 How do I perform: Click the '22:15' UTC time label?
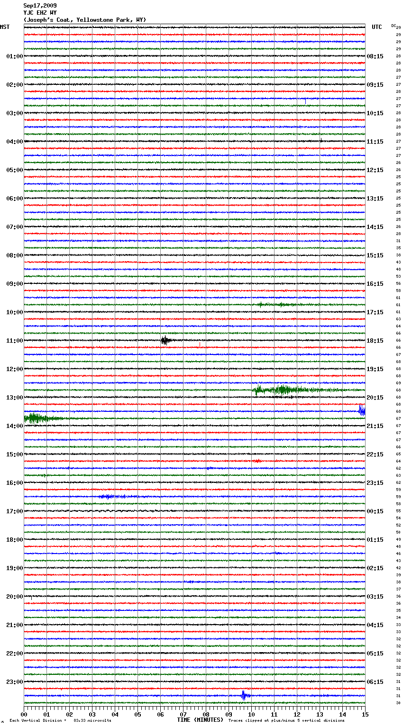pyautogui.click(x=375, y=454)
